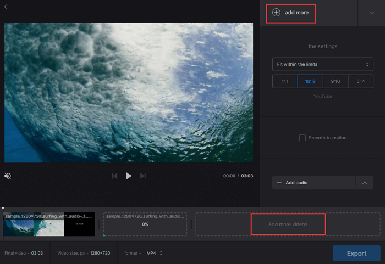
Task: Click the plus icon beside add more
Action: click(x=276, y=13)
